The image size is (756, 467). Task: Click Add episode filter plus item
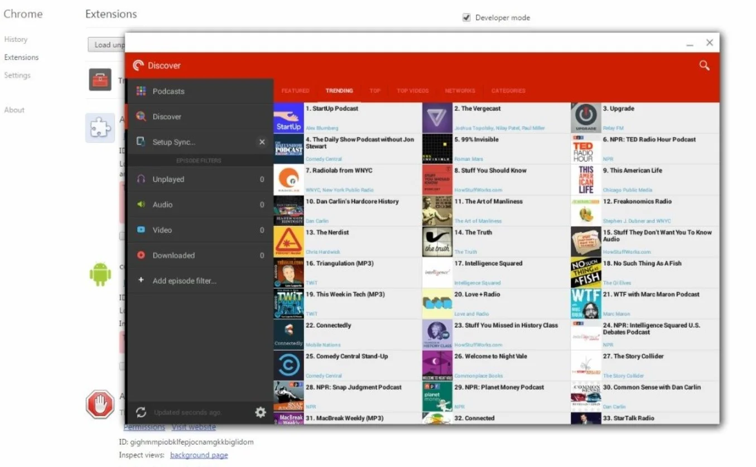click(x=200, y=281)
